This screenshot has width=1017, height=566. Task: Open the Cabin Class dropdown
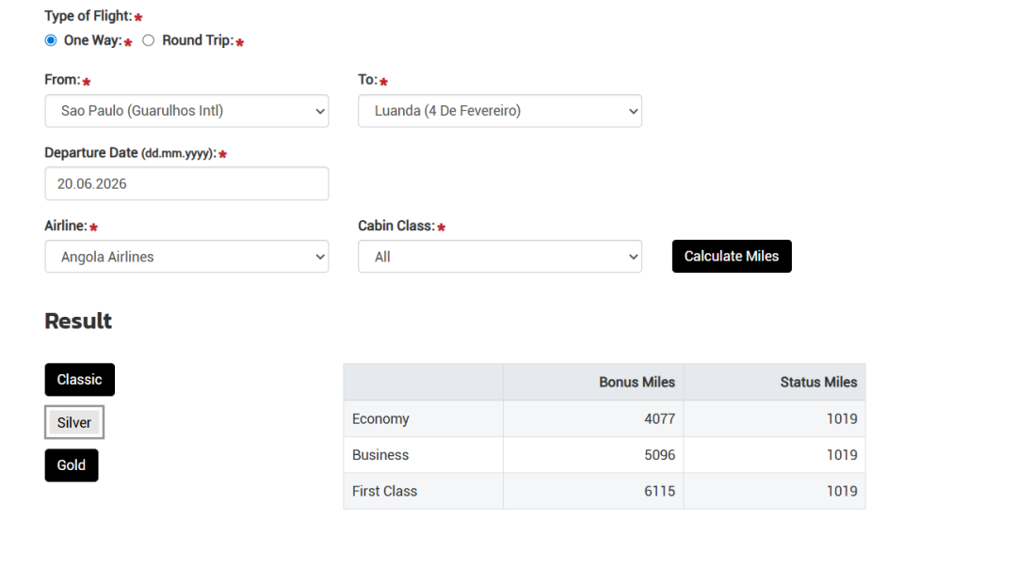[x=500, y=257]
